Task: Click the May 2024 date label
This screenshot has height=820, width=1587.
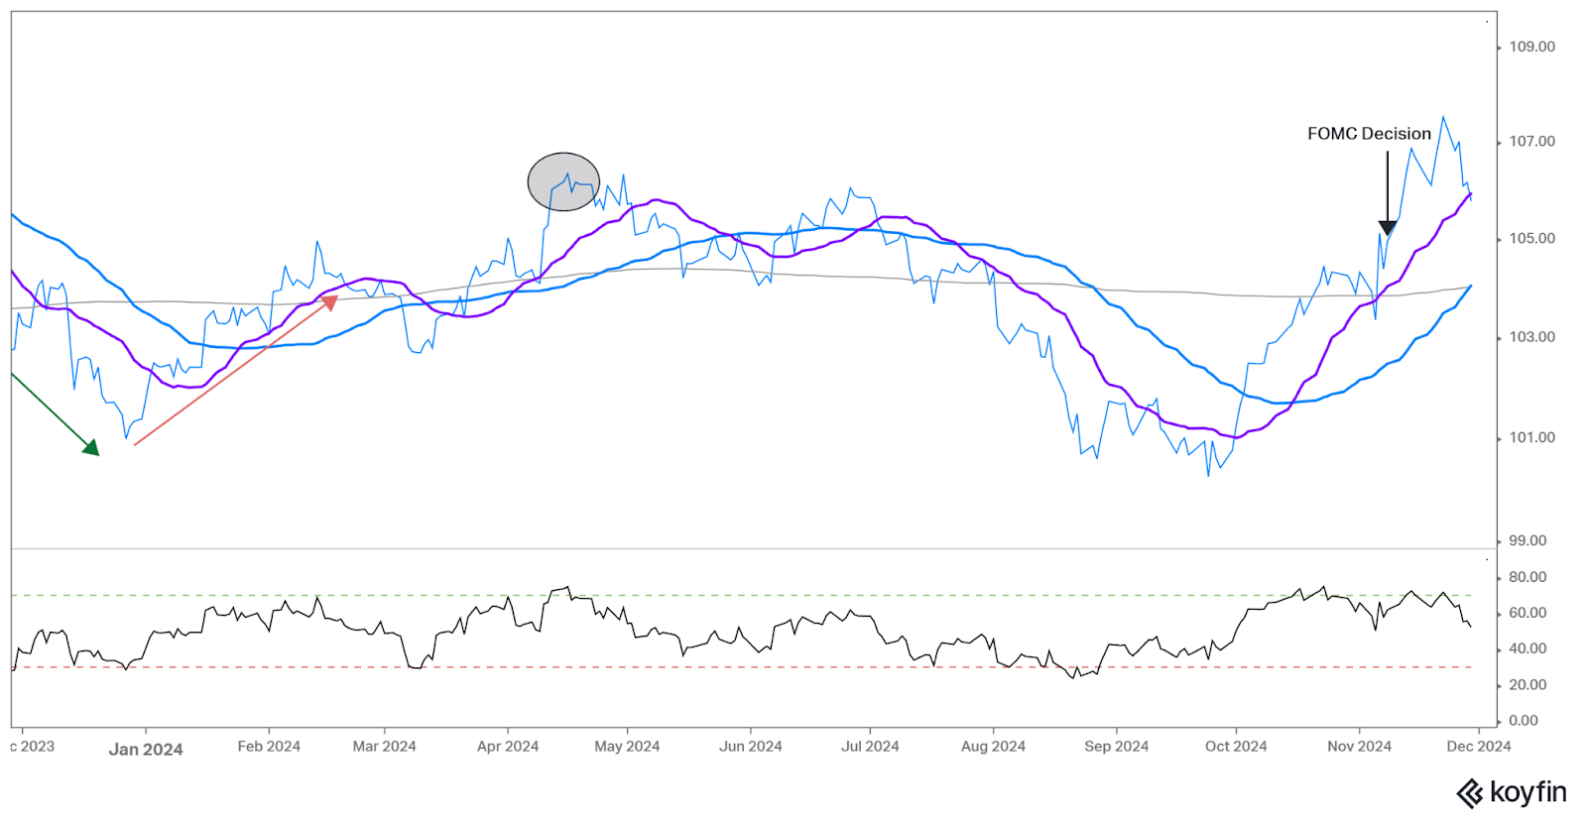Action: tap(627, 747)
